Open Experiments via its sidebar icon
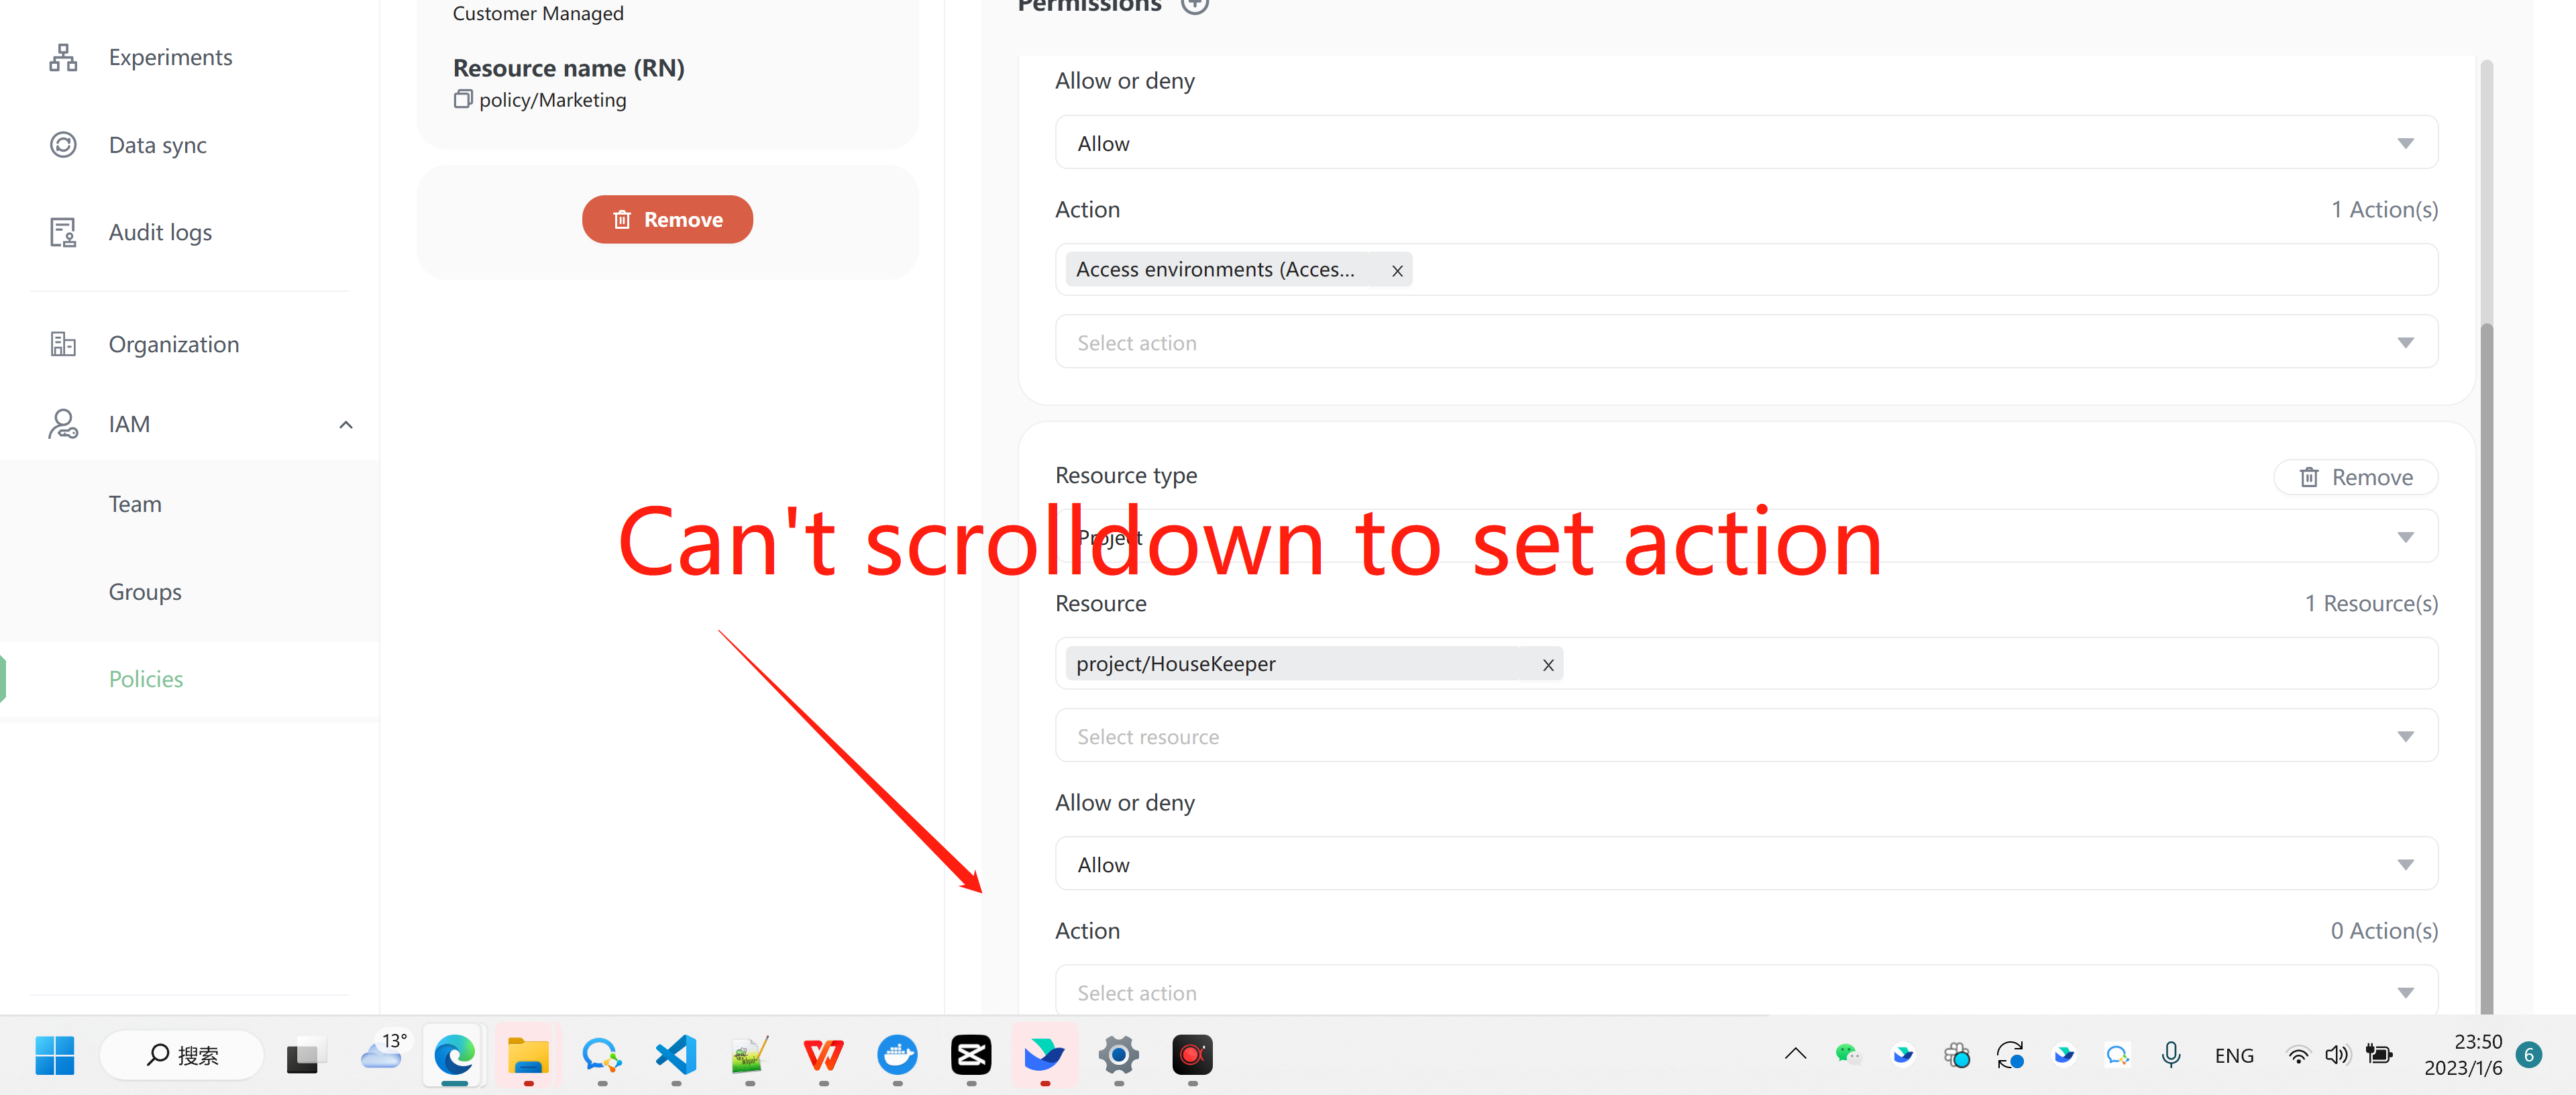Screen dimensions: 2576x1095 point(63,57)
